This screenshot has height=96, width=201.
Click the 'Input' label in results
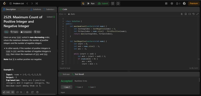point(63,92)
